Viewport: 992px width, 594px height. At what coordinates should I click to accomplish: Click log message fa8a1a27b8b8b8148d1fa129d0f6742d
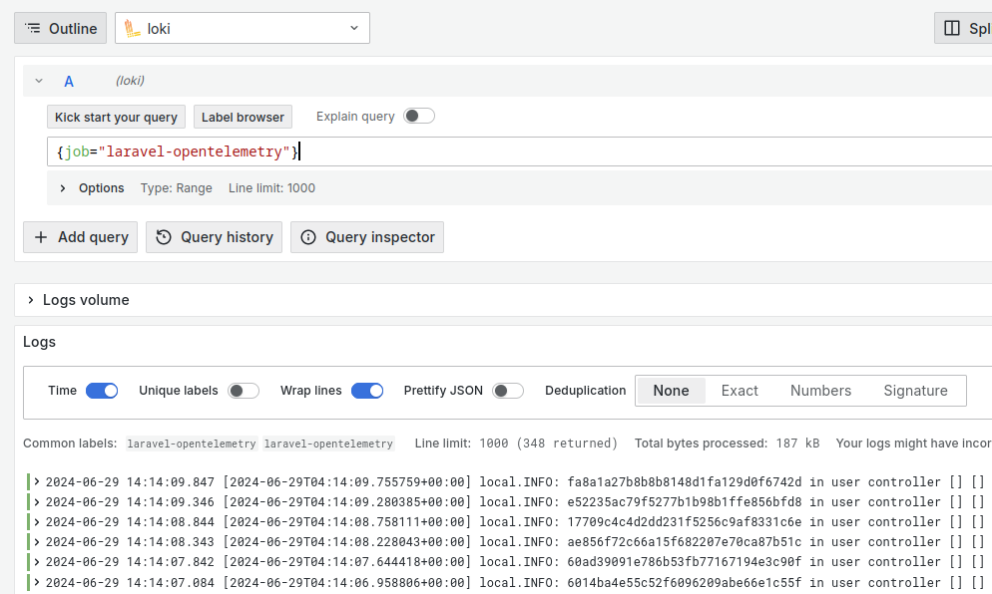coord(684,482)
